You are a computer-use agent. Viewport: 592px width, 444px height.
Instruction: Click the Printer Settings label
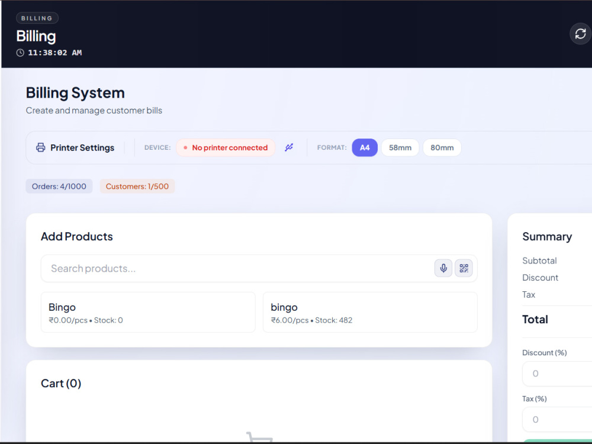(82, 147)
